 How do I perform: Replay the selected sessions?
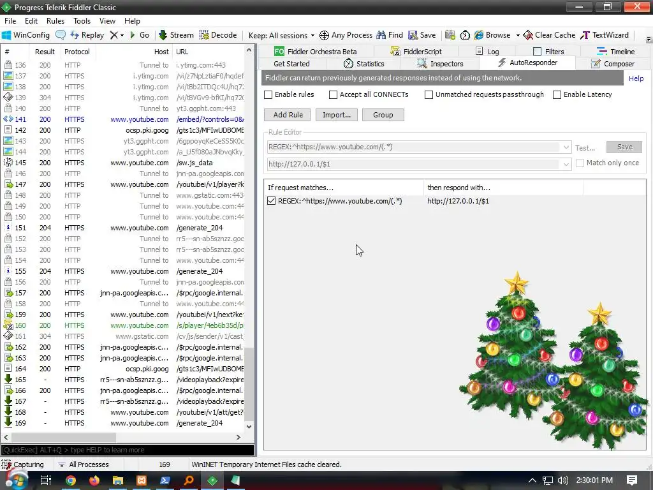pyautogui.click(x=87, y=35)
